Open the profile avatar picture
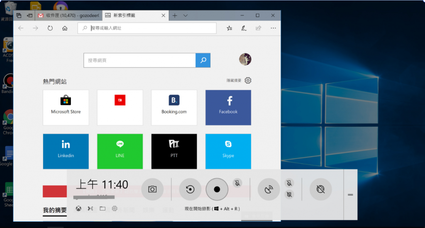The image size is (425, 228). click(245, 59)
